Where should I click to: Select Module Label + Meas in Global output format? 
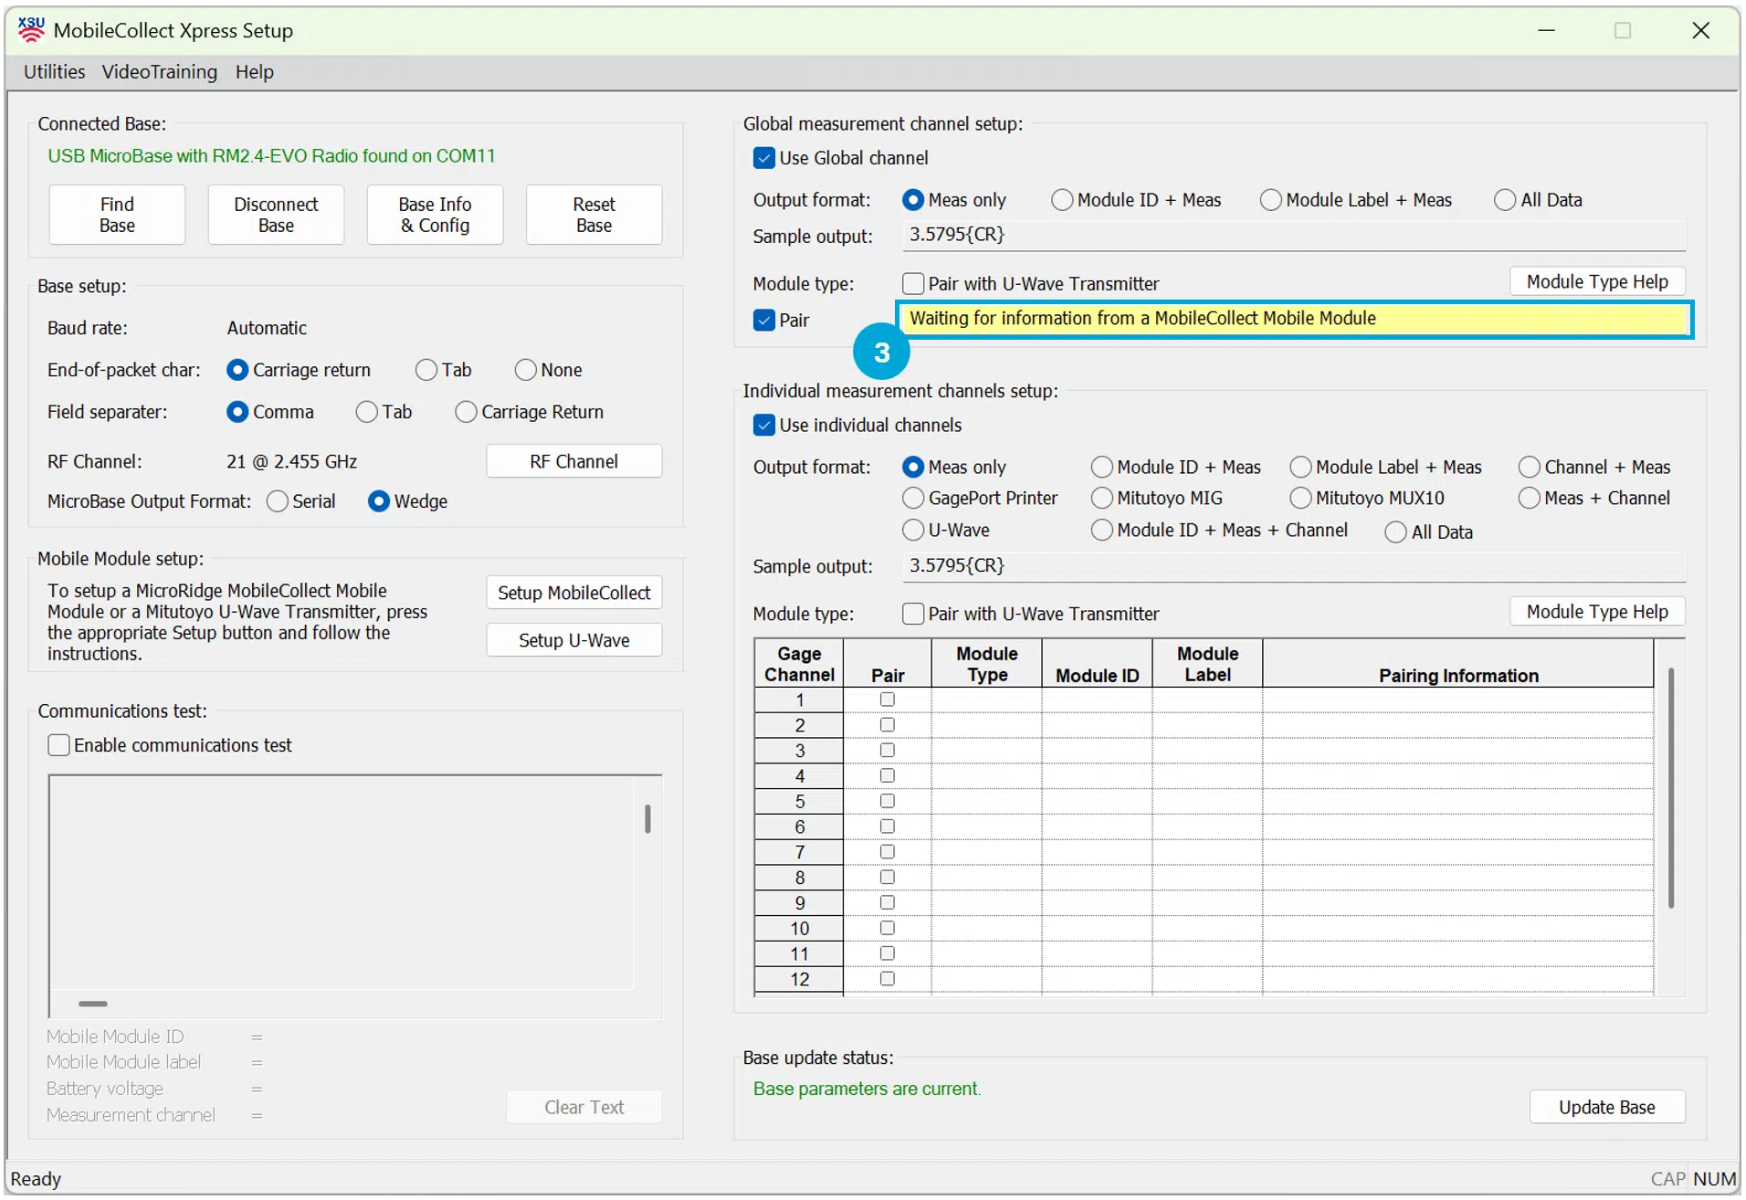click(1270, 201)
